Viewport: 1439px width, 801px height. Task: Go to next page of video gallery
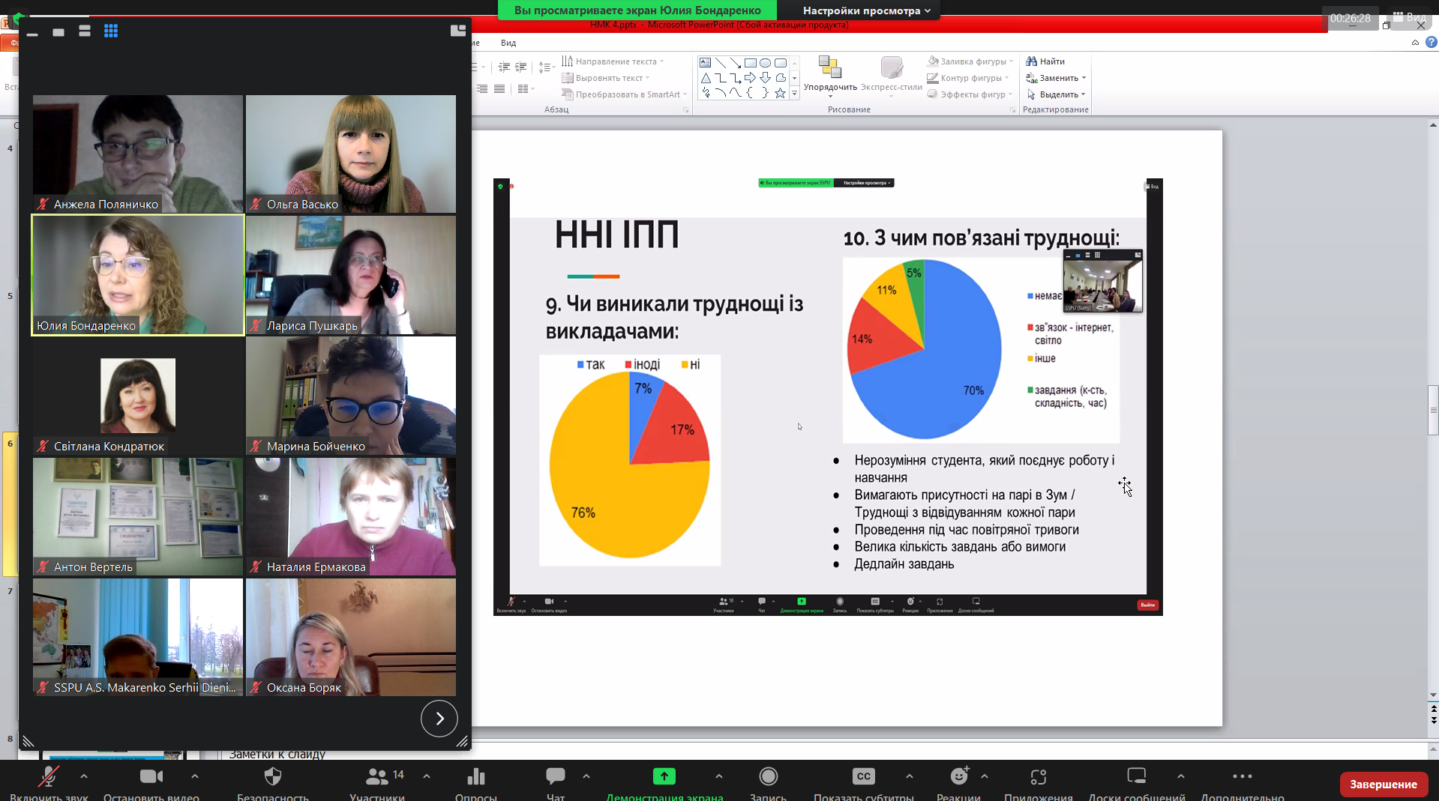(439, 719)
